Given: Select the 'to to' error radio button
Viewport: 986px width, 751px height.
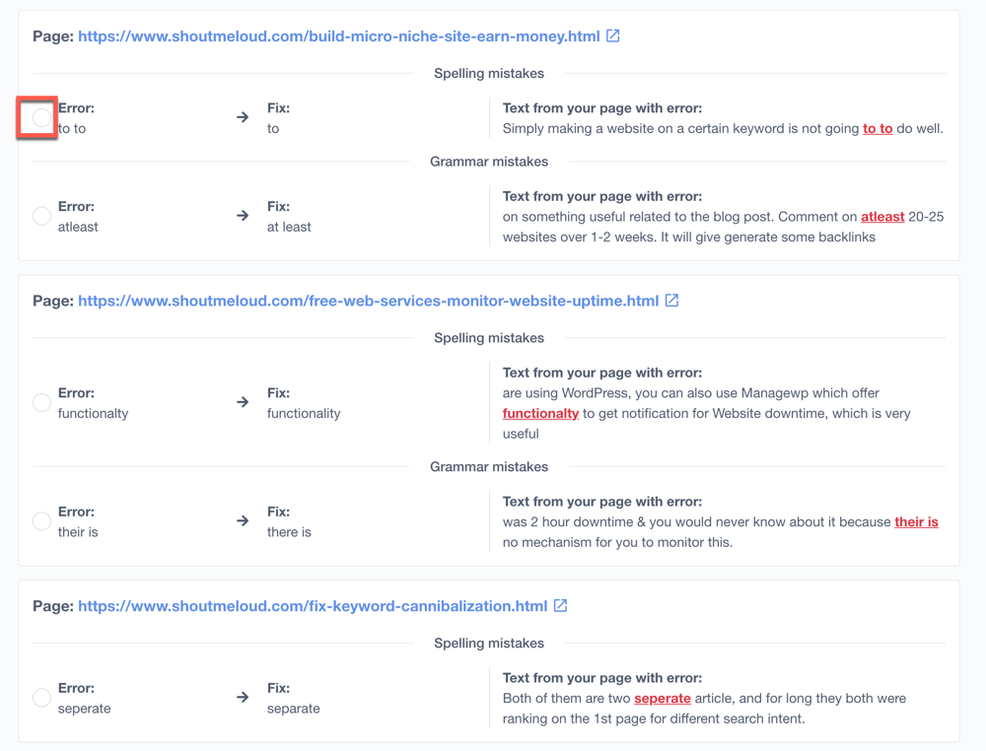Looking at the screenshot, I should (x=41, y=118).
